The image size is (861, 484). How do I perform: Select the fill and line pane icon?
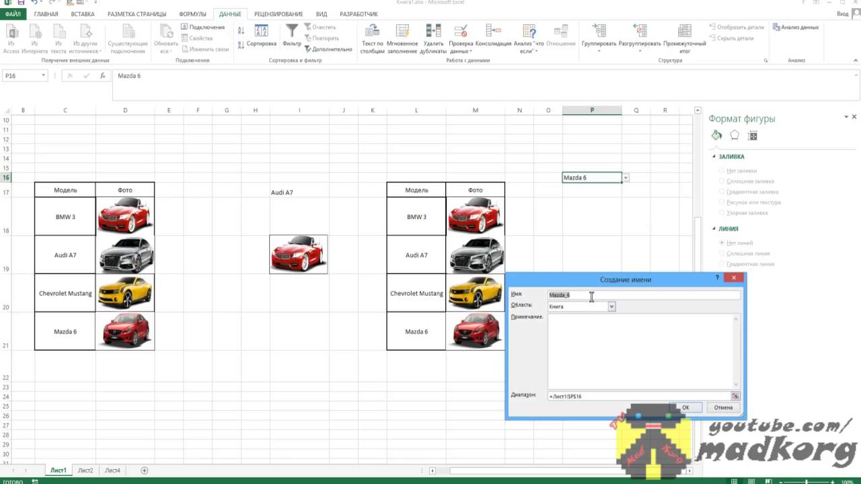pyautogui.click(x=716, y=135)
